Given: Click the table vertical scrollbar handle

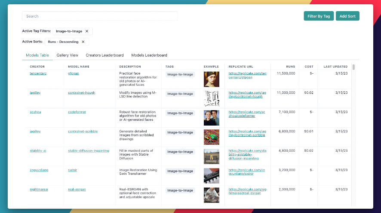Looking at the screenshot, I should pyautogui.click(x=353, y=67).
